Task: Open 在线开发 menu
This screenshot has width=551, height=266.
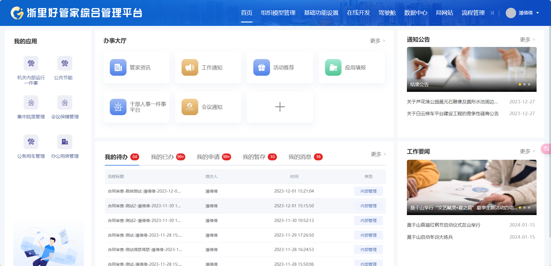Action: [x=358, y=13]
